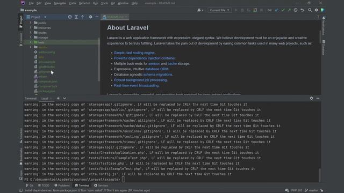Click the expand all icon in Project panel
344x193 pixels.
pos(76,17)
